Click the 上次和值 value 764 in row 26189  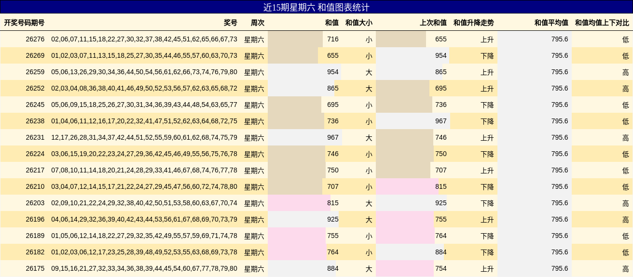(x=441, y=236)
